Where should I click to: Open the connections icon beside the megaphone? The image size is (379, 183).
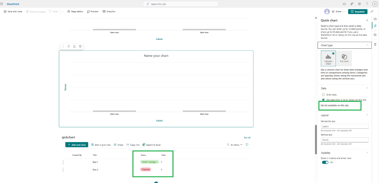pyautogui.click(x=352, y=4)
